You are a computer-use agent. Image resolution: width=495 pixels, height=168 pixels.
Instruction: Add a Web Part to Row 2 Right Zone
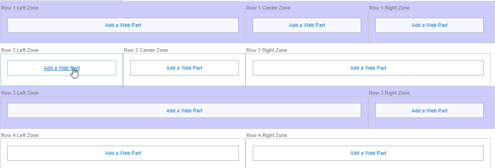click(368, 68)
